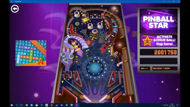Click the BALL: 2 indicator
The width and height of the screenshot is (190, 107).
pyautogui.click(x=145, y=68)
